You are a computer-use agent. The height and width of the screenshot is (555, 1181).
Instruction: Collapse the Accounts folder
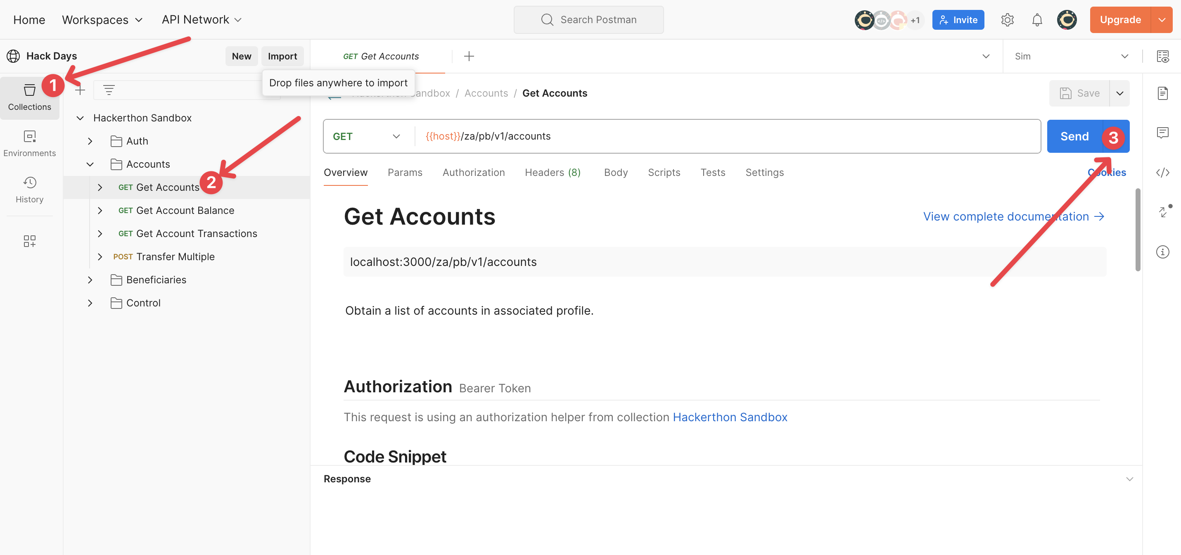click(x=90, y=164)
